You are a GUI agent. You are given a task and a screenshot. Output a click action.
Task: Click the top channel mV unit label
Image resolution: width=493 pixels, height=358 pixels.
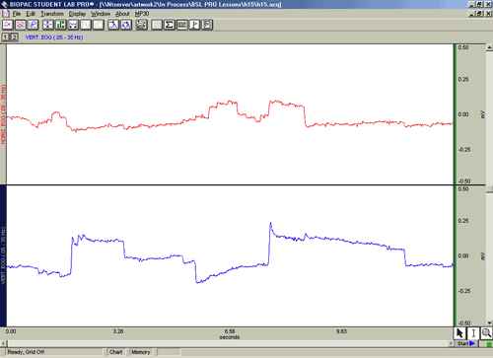[x=483, y=114]
